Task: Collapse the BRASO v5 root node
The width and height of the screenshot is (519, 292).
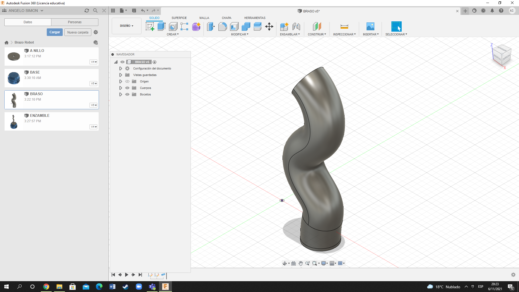Action: pyautogui.click(x=116, y=62)
